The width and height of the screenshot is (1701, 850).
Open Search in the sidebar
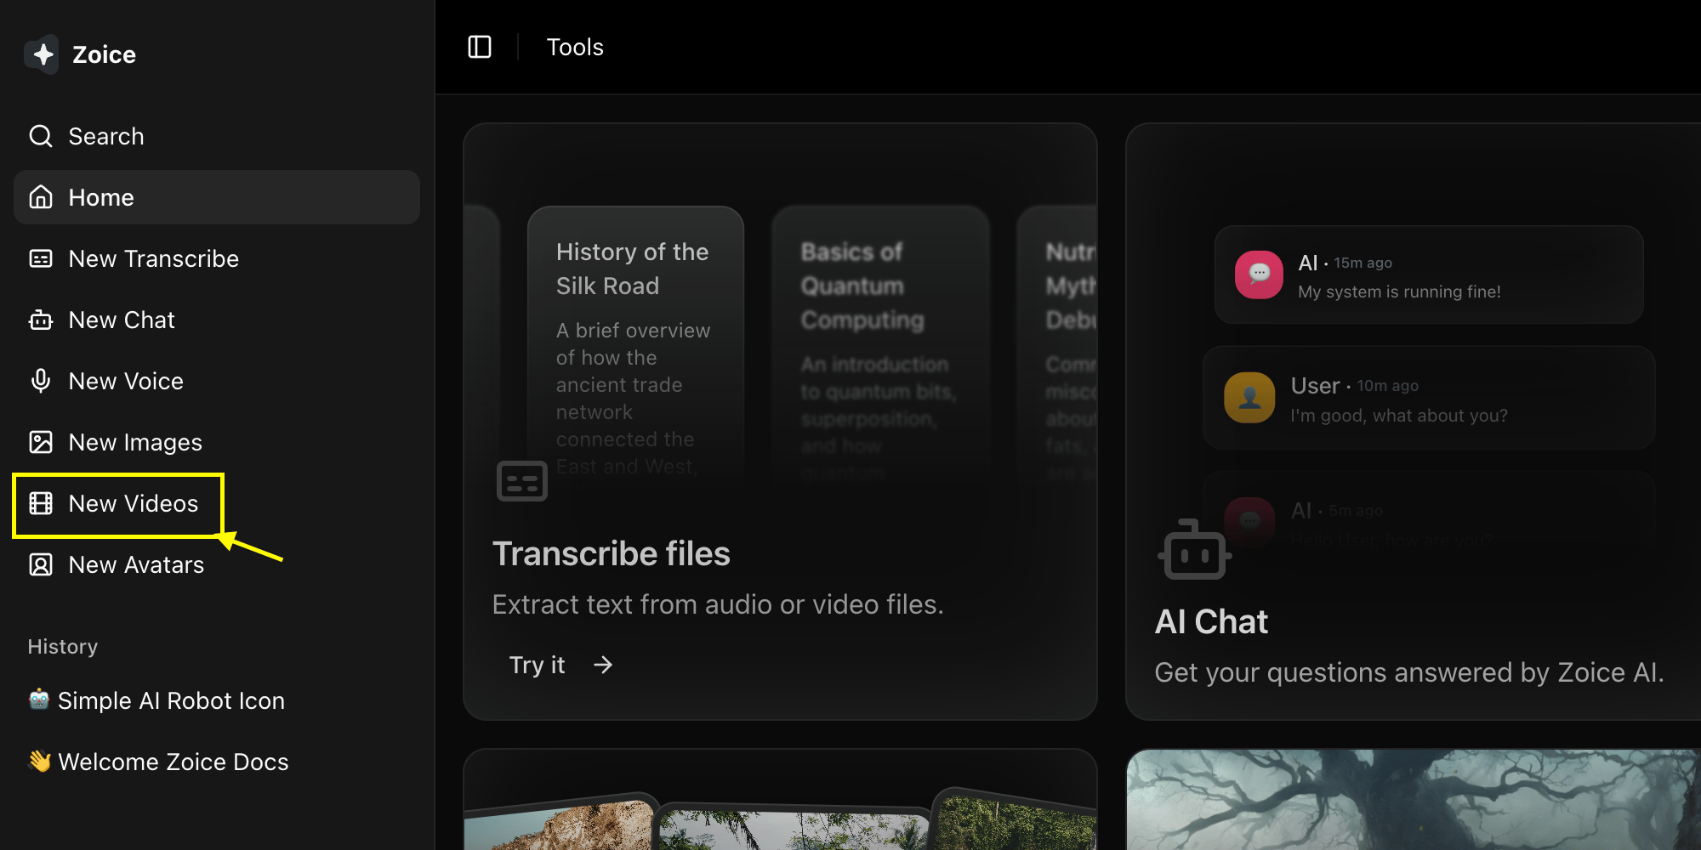pos(217,136)
